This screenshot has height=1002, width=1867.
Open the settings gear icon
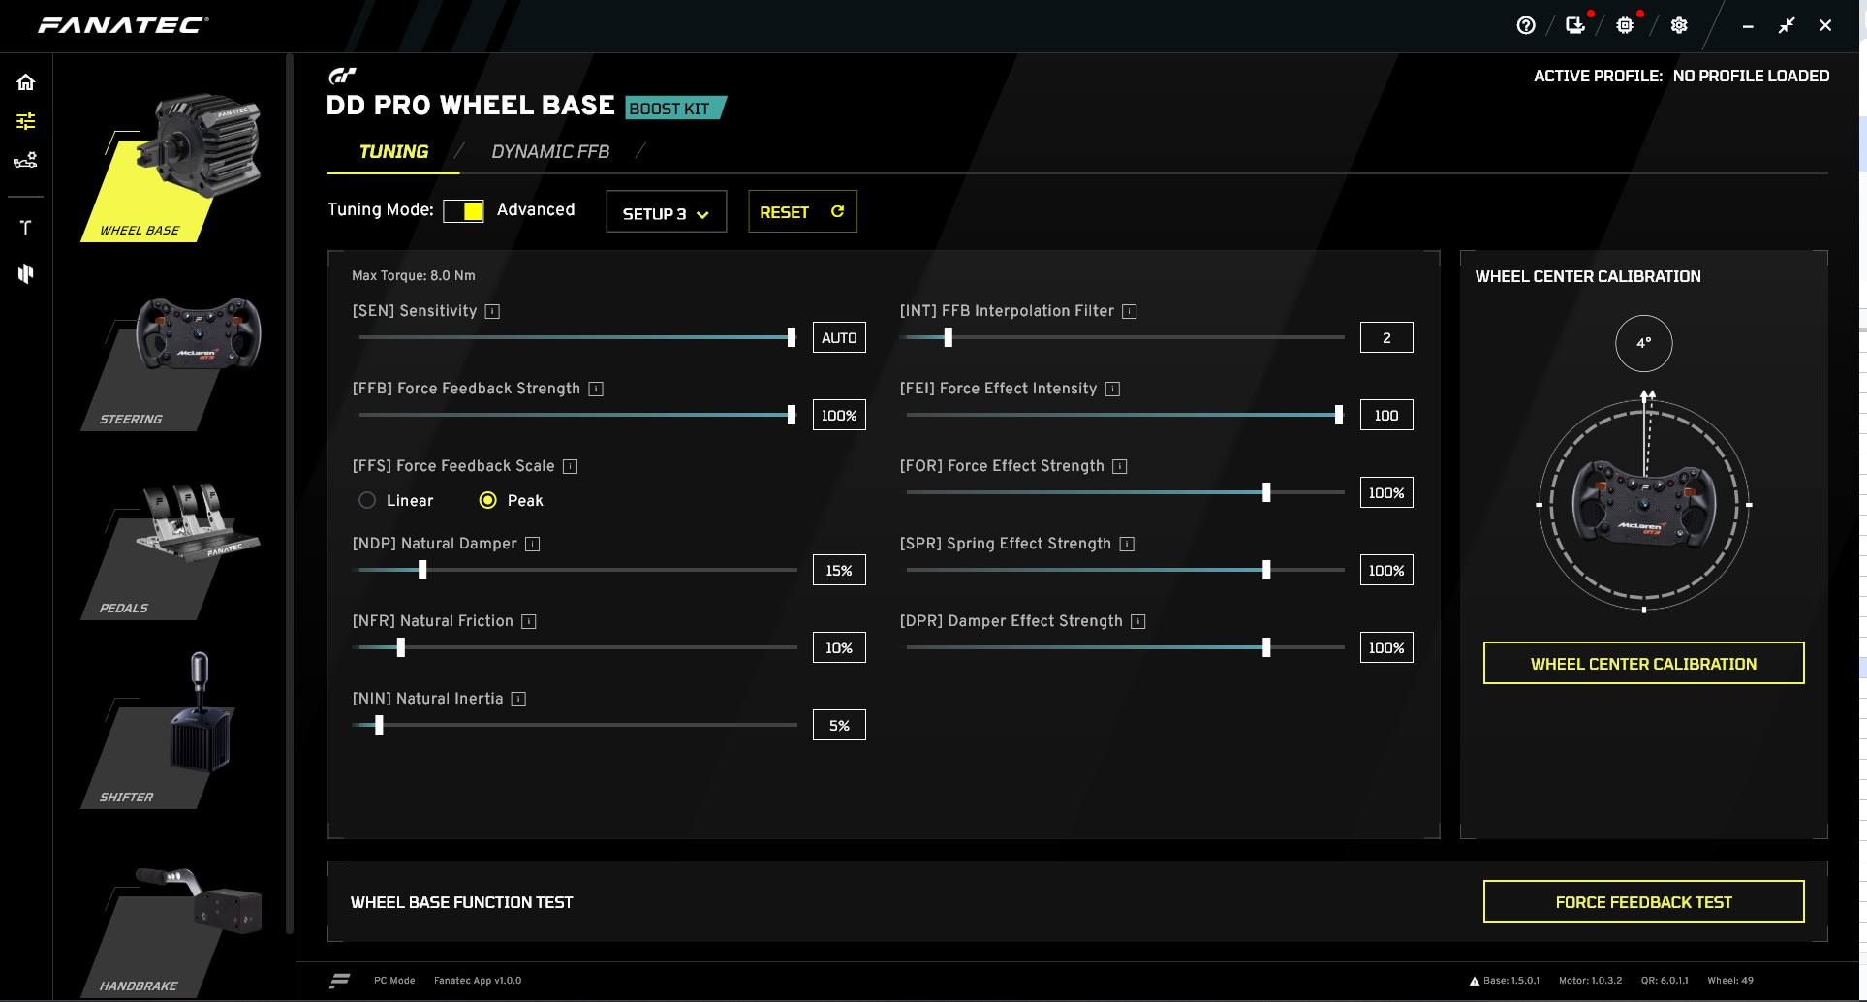coord(1679,26)
